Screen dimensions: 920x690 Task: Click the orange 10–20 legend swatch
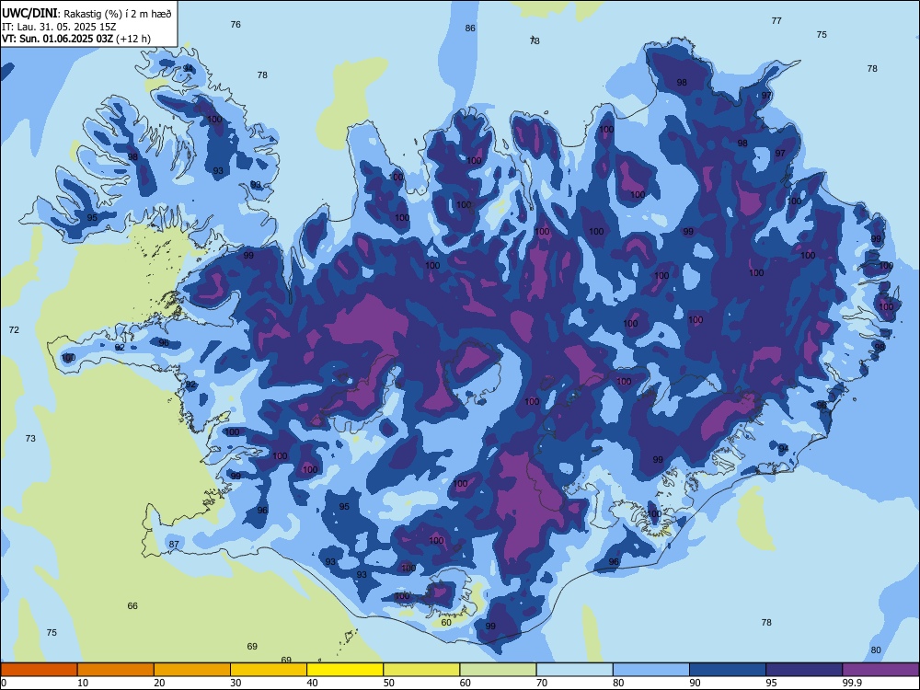coord(116,670)
